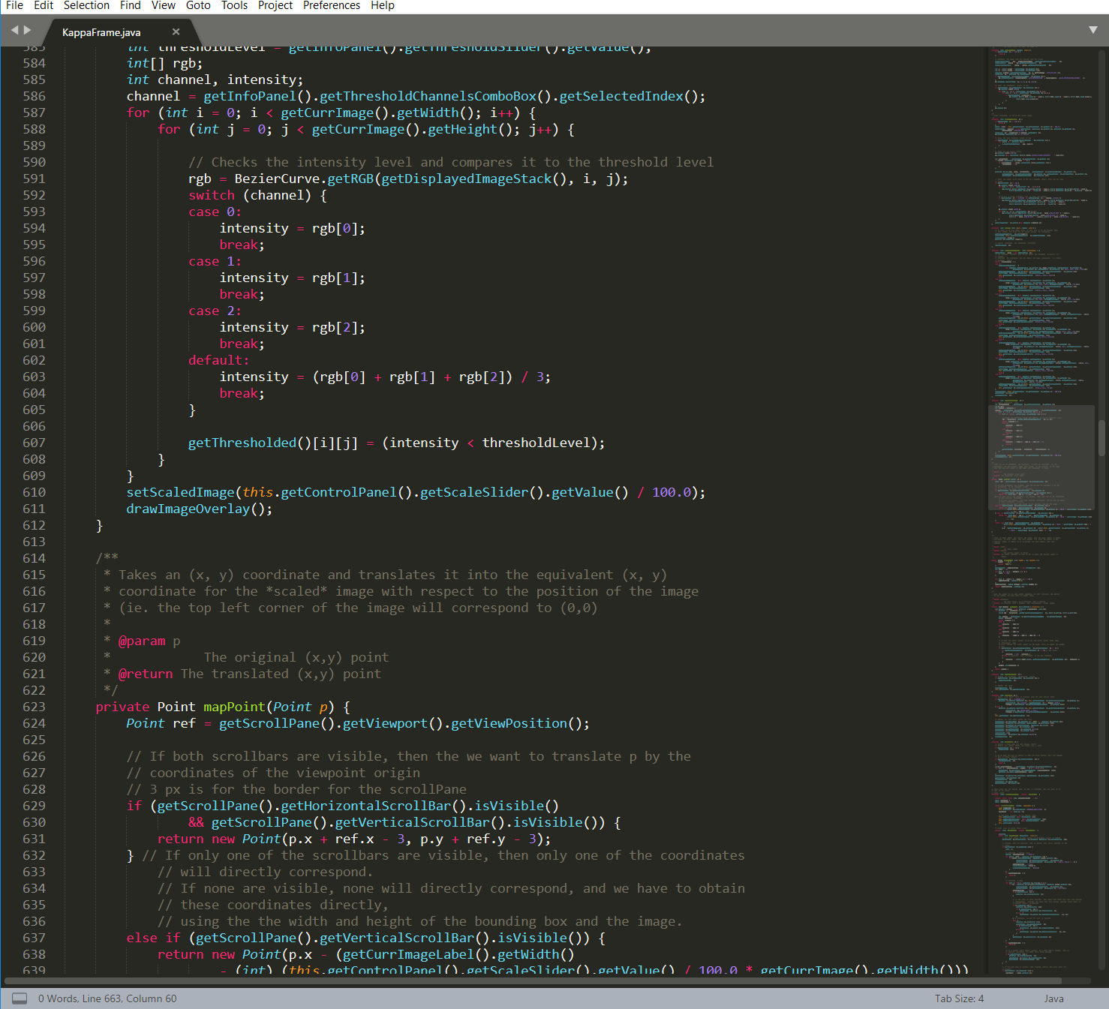Screen dimensions: 1109x1009
Task: Open the Java syntax selector in the status bar
Action: (x=1053, y=998)
